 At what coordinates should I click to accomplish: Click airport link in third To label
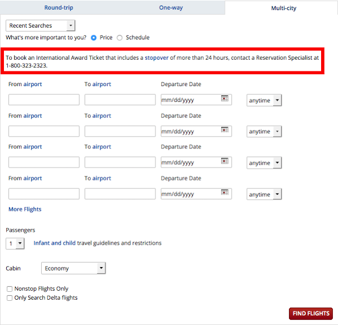[x=102, y=147]
